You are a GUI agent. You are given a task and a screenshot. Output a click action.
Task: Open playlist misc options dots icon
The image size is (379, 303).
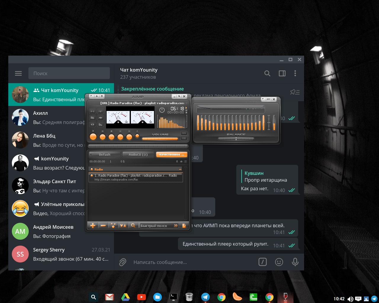pos(113,226)
